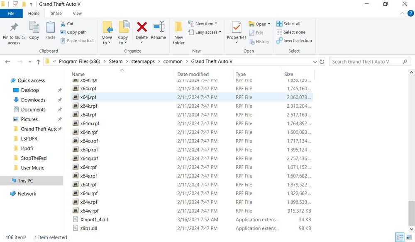415x242 pixels.
Task: Click Paste shortcut option
Action: click(77, 41)
